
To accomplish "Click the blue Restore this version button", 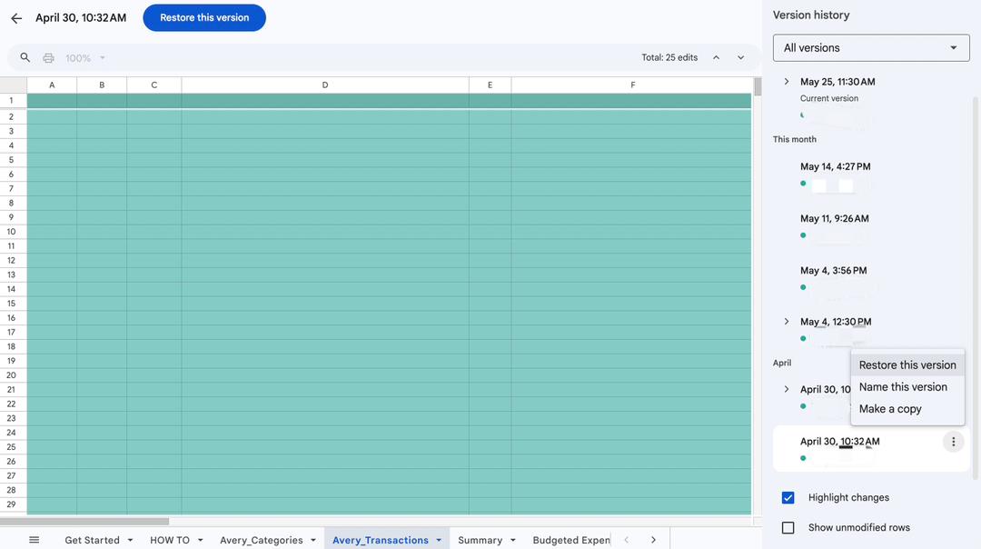I will [x=204, y=17].
